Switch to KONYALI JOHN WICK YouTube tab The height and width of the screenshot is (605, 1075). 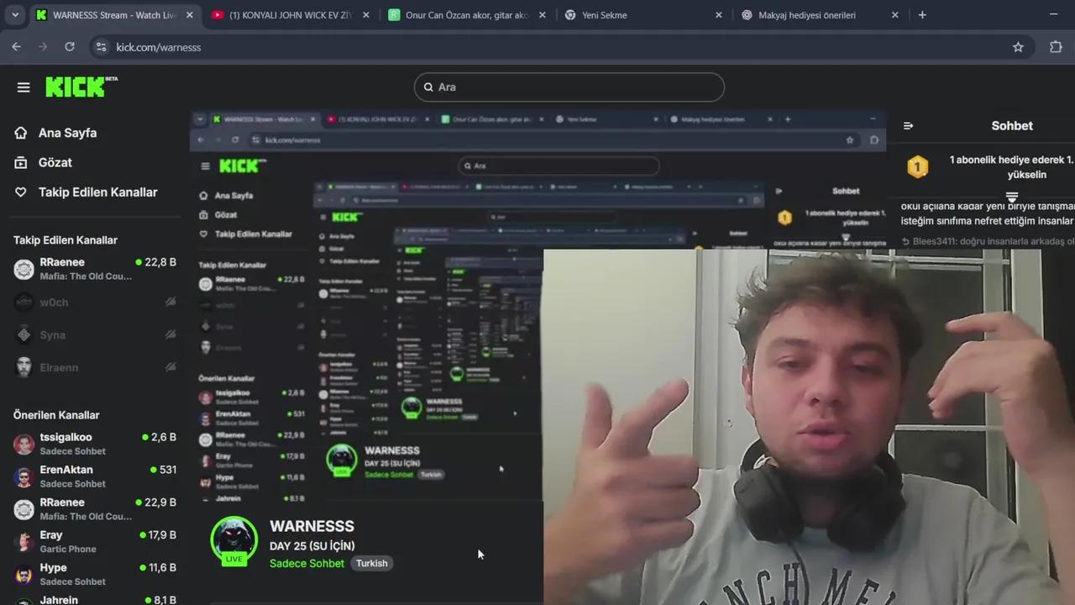tap(289, 15)
